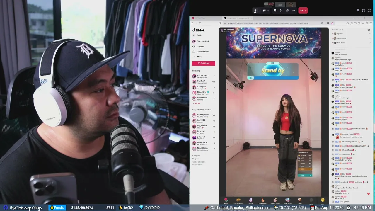Select the LIVE stream thumbnail in call

(x=269, y=4)
